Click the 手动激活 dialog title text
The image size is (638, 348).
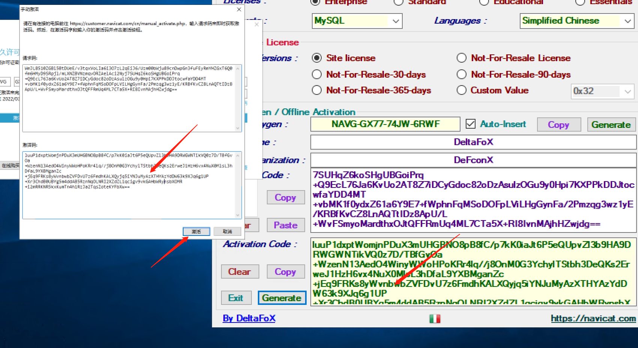[x=30, y=9]
